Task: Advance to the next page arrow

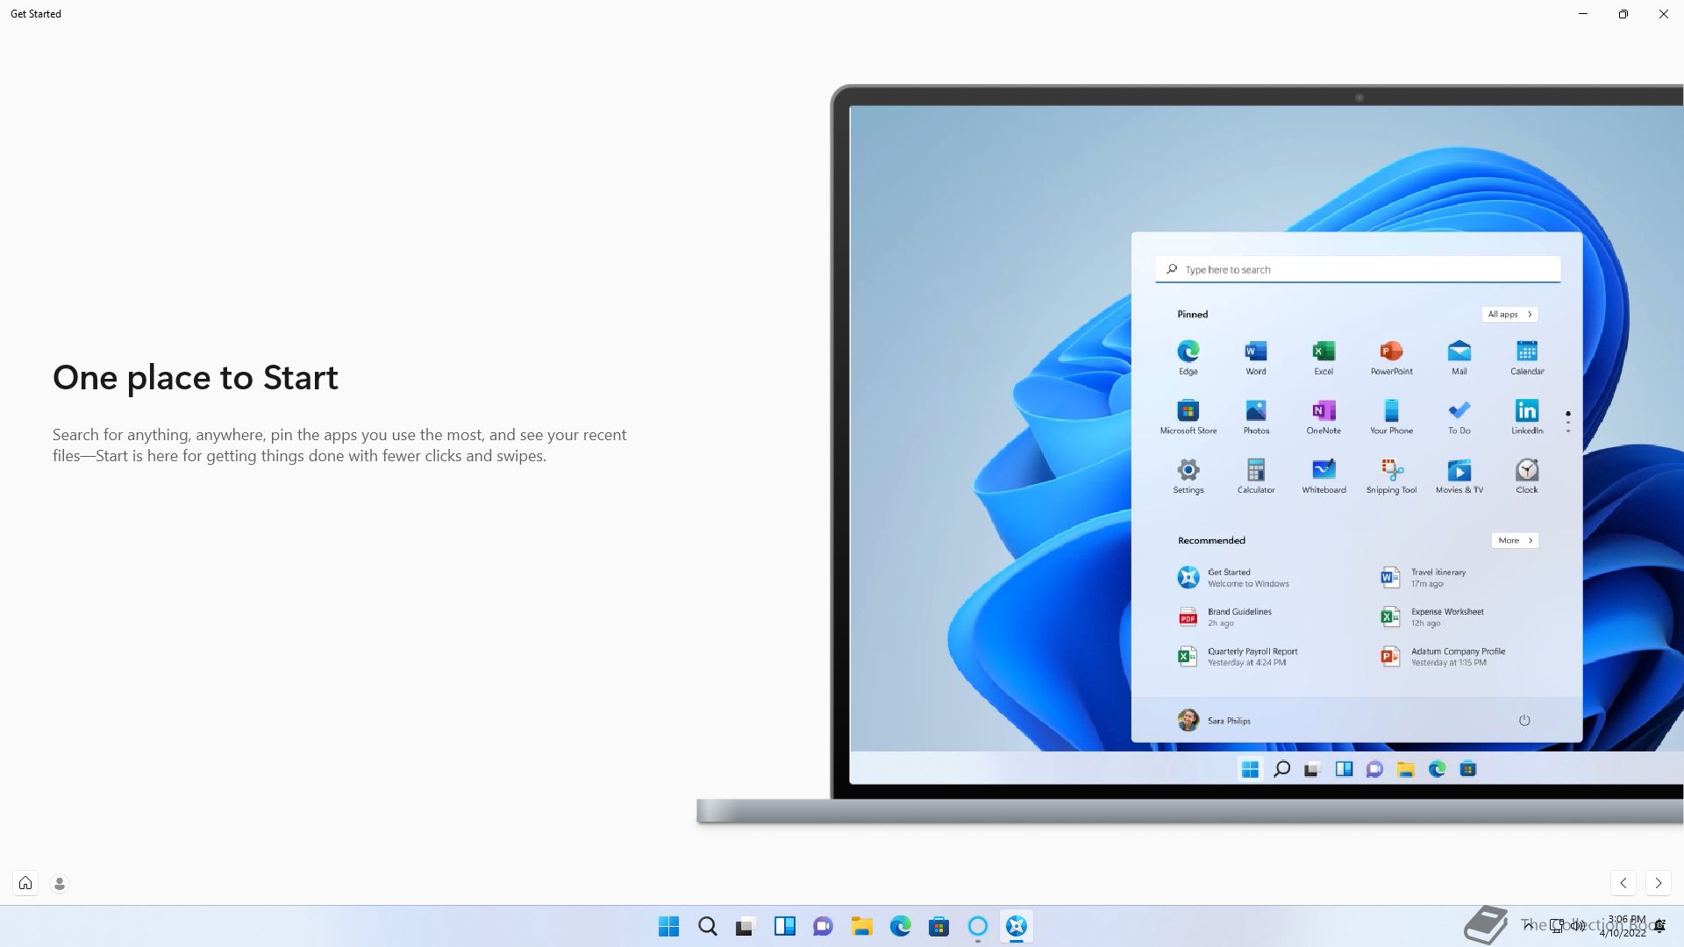Action: [1658, 883]
